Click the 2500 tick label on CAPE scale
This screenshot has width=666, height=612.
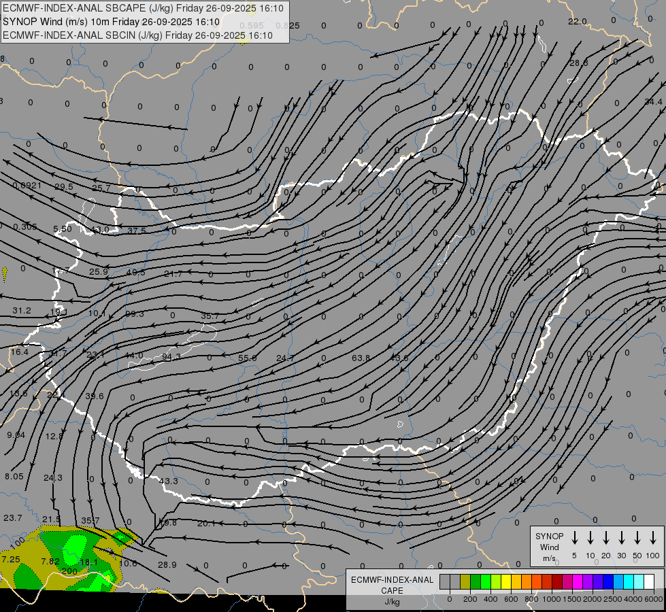click(x=612, y=599)
